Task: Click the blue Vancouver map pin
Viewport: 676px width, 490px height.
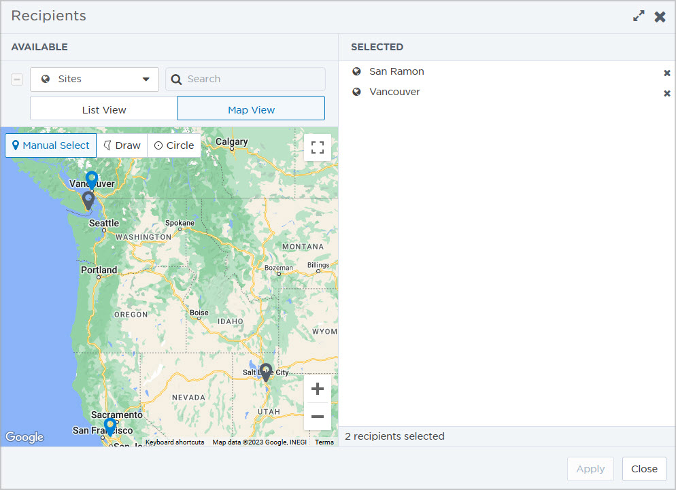Action: (91, 179)
